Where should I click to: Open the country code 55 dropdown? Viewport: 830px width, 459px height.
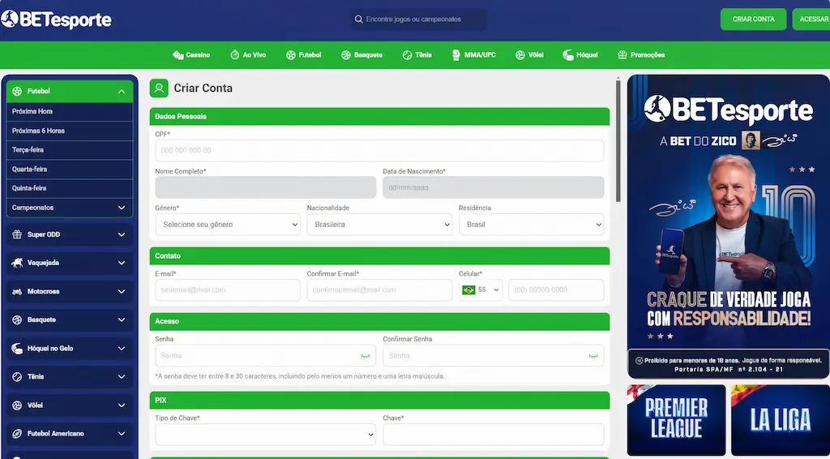click(481, 290)
